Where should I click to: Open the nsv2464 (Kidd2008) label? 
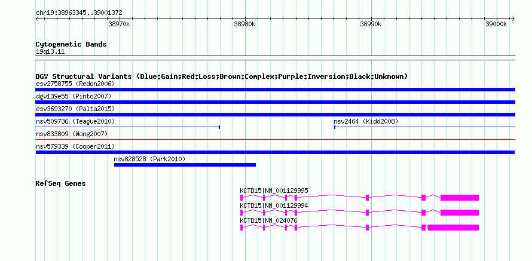click(366, 121)
